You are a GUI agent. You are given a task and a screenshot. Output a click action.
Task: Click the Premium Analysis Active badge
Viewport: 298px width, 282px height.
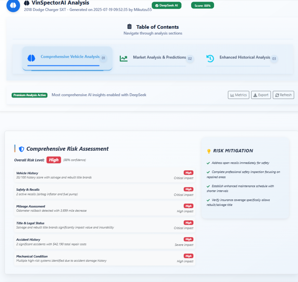point(29,95)
